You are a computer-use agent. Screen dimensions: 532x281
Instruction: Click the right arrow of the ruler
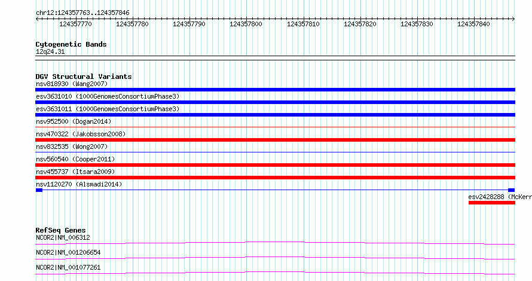513,19
